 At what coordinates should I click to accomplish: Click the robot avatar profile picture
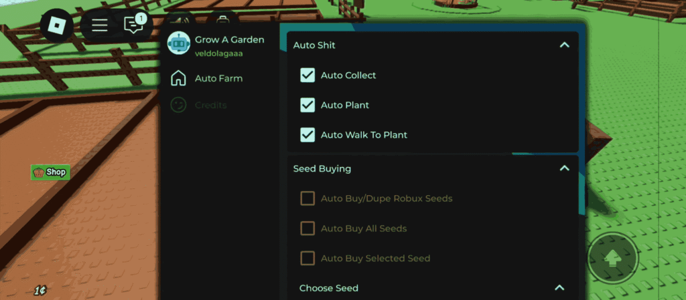click(179, 43)
